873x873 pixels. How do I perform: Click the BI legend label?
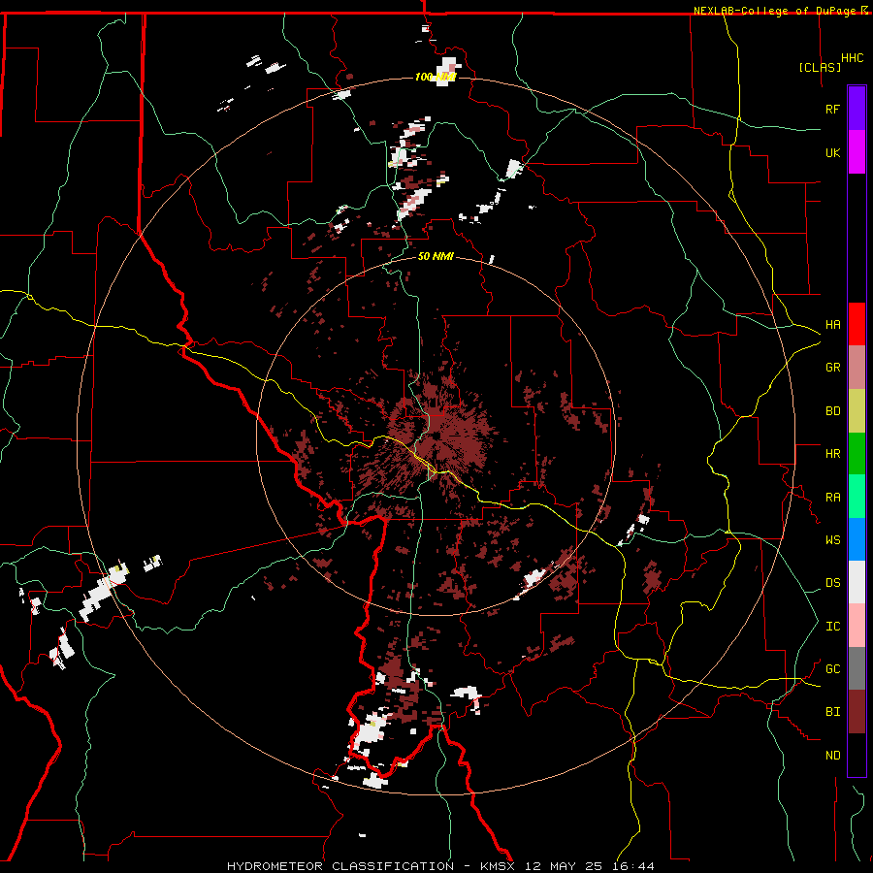click(x=832, y=712)
